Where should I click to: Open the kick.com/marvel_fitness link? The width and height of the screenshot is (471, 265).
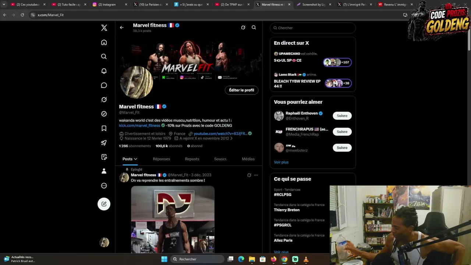coord(139,126)
